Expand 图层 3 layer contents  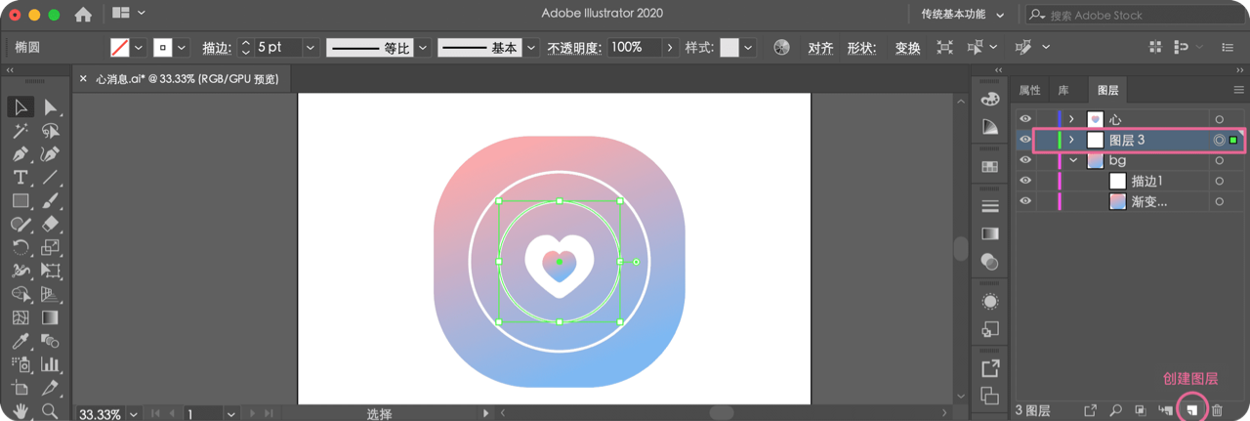1072,140
